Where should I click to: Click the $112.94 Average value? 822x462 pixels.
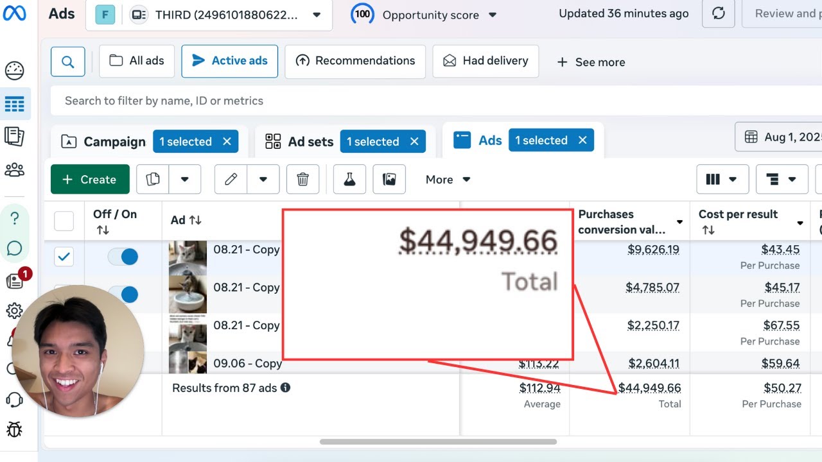pyautogui.click(x=539, y=388)
